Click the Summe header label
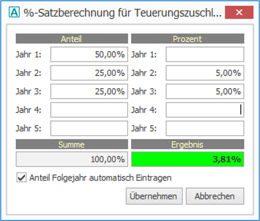Viewport: 260px width, 221px height. pyautogui.click(x=72, y=144)
